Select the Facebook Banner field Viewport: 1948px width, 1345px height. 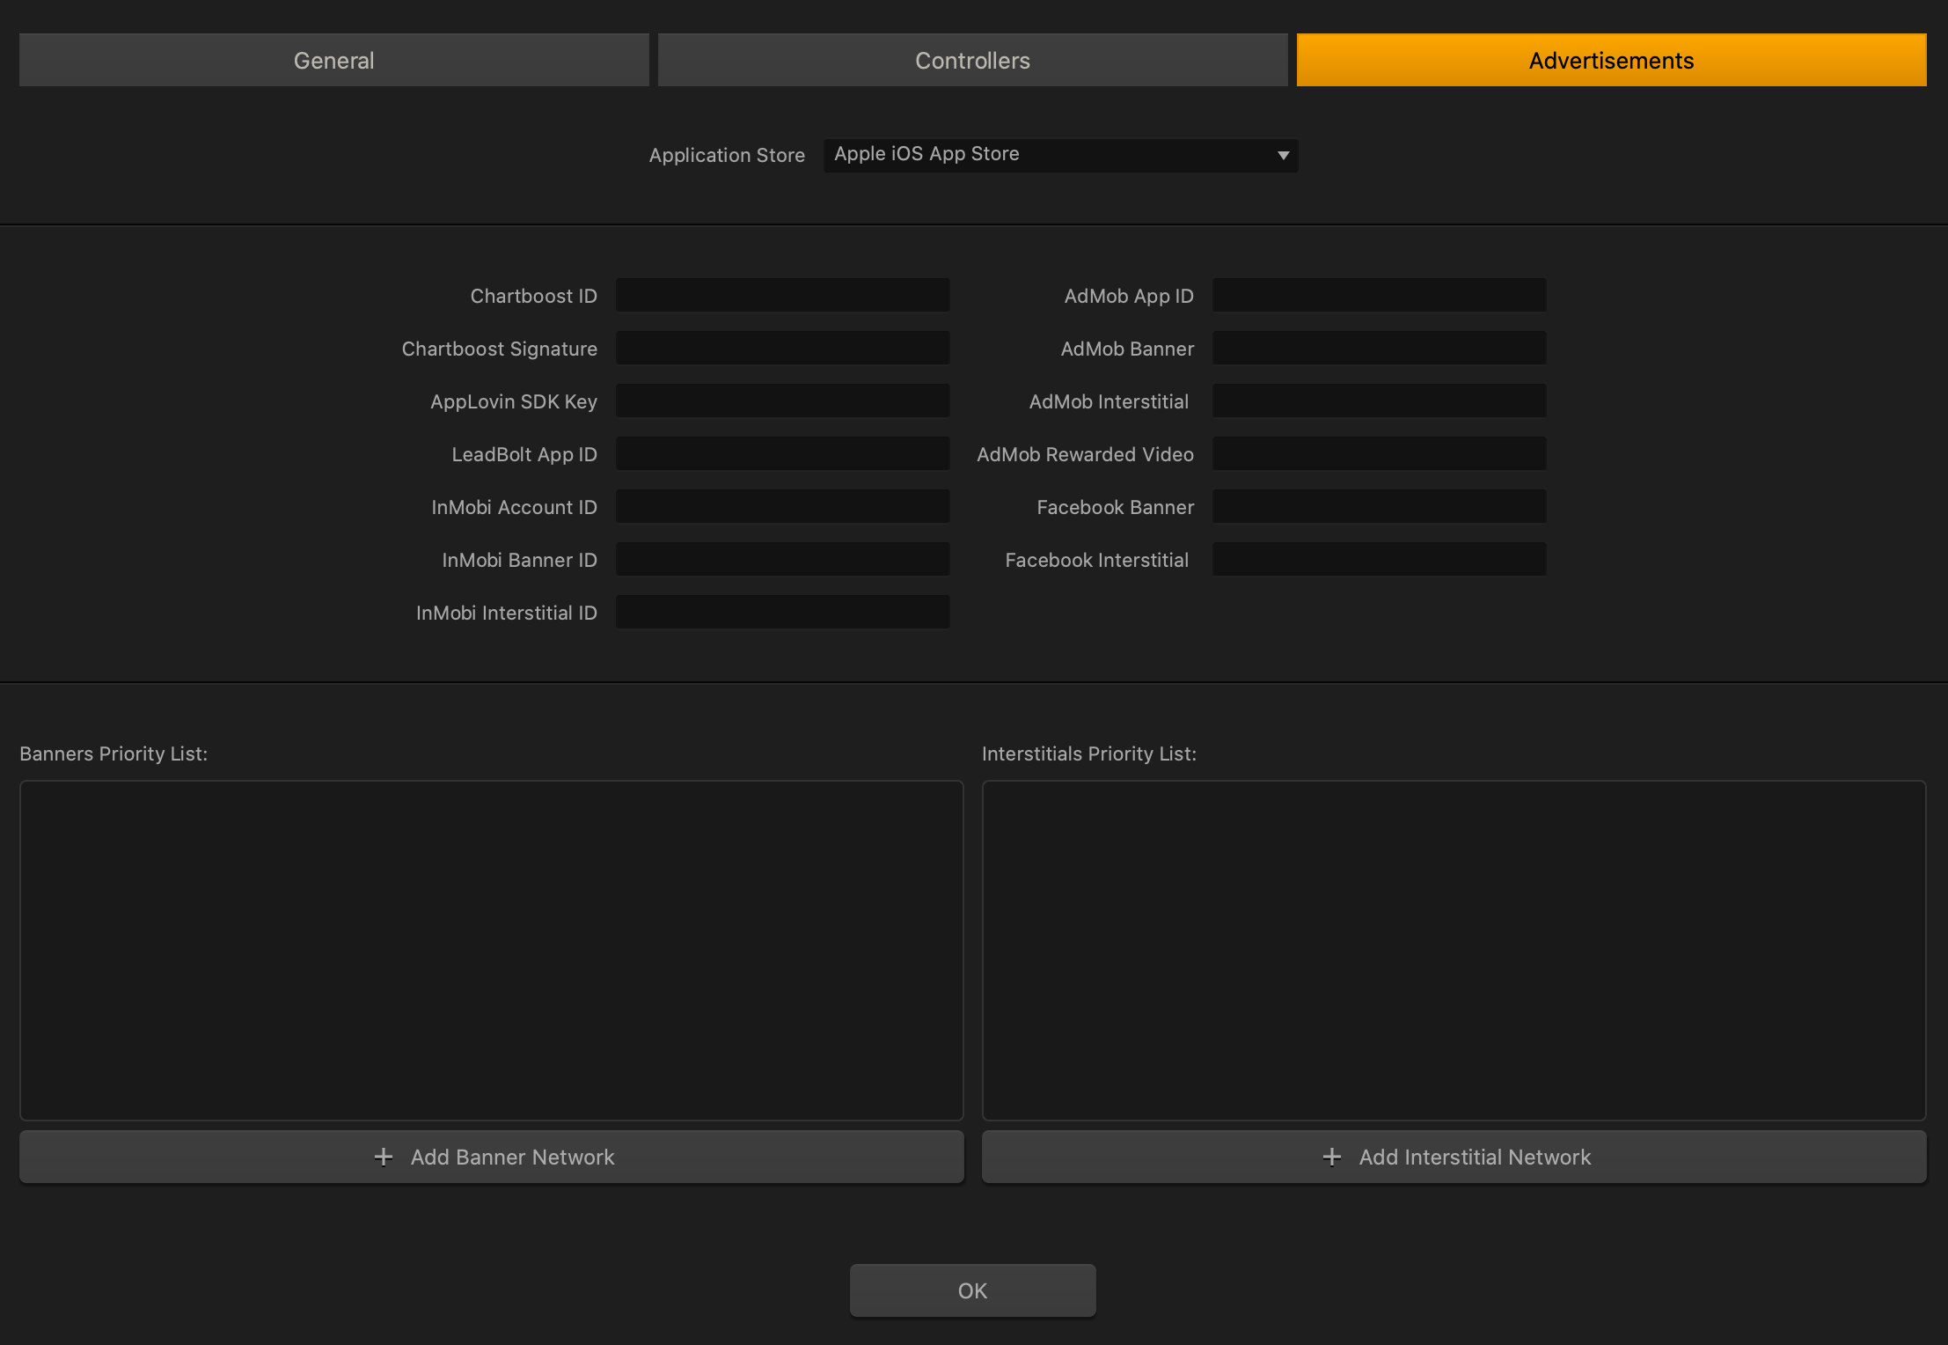coord(1379,507)
